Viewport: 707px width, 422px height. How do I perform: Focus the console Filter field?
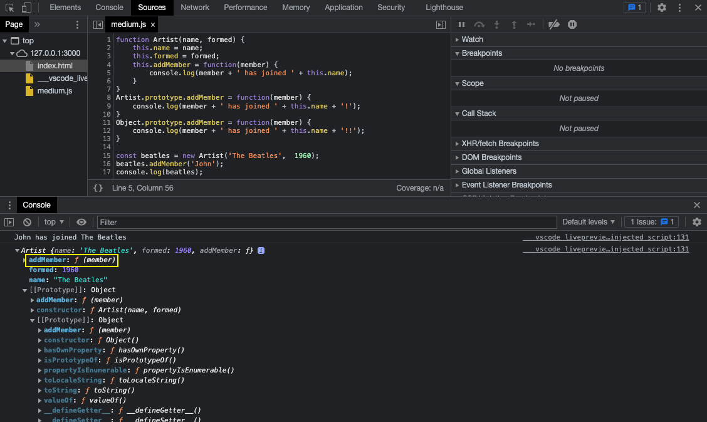327,222
